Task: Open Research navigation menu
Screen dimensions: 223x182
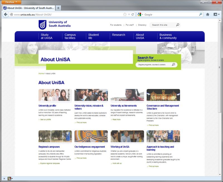Action: point(118,35)
